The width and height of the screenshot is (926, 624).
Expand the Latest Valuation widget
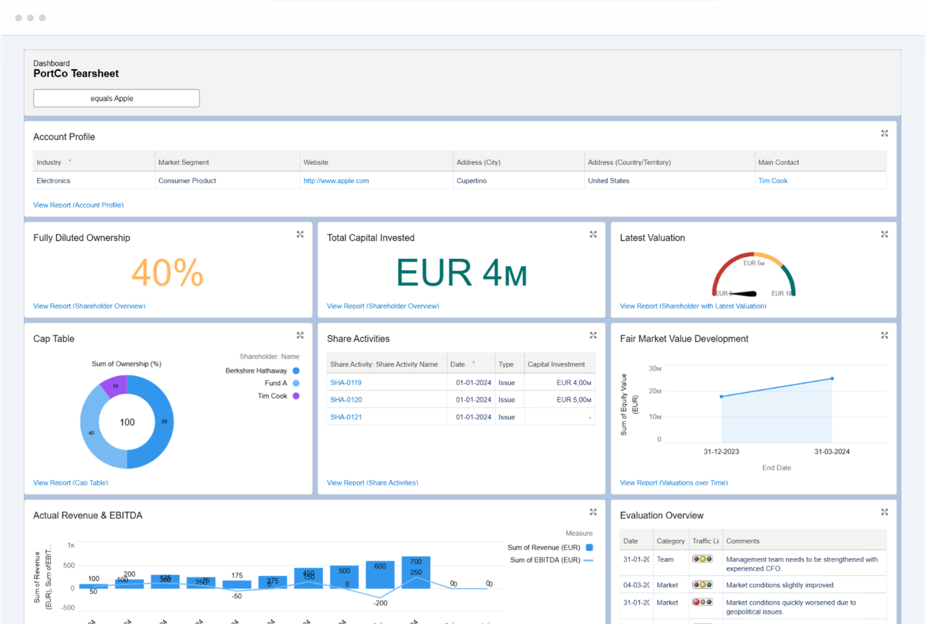tap(884, 234)
